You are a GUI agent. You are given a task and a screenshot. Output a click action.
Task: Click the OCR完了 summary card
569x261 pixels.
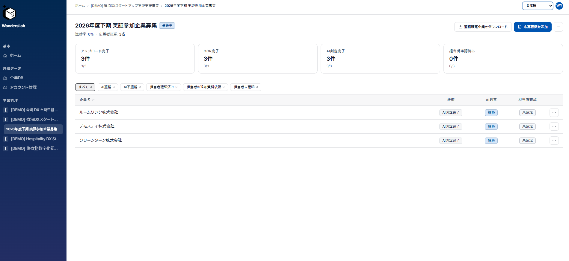258,59
